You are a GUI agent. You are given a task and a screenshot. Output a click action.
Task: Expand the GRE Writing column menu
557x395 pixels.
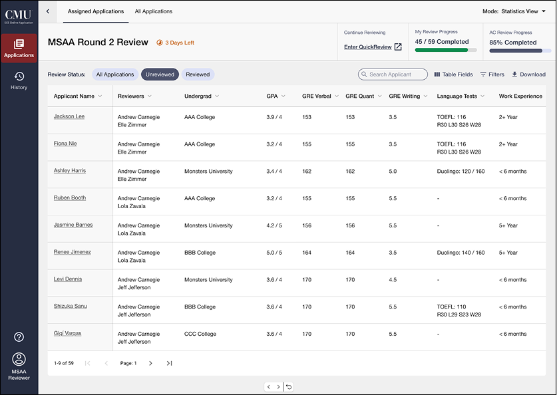pos(425,96)
